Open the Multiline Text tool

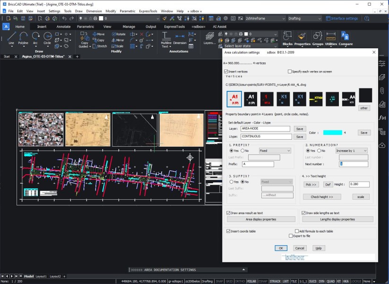(166, 40)
